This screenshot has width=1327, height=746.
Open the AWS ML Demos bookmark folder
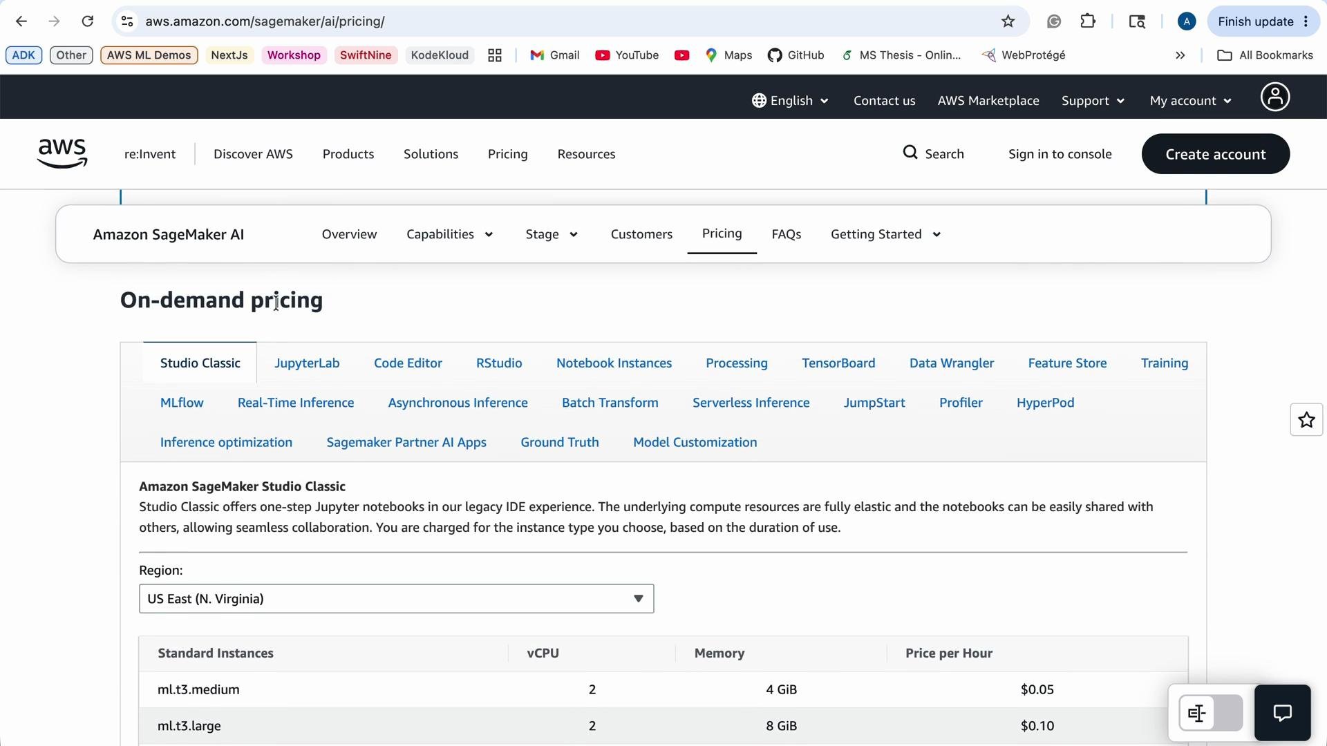click(x=149, y=55)
